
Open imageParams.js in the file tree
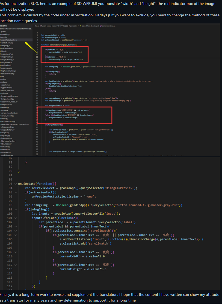pyautogui.click(x=7, y=57)
